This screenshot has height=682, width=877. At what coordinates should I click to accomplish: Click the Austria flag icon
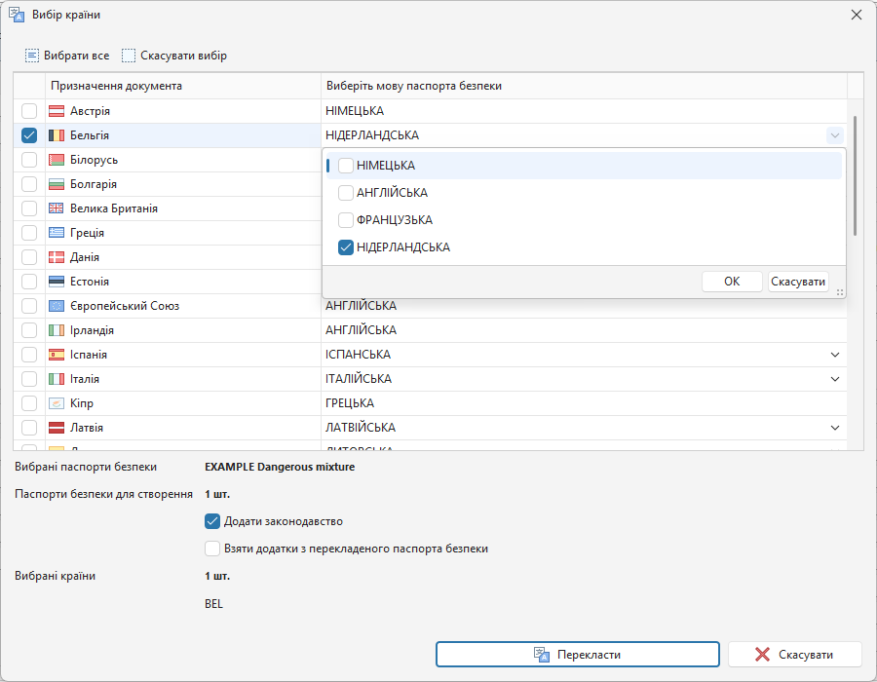click(57, 111)
